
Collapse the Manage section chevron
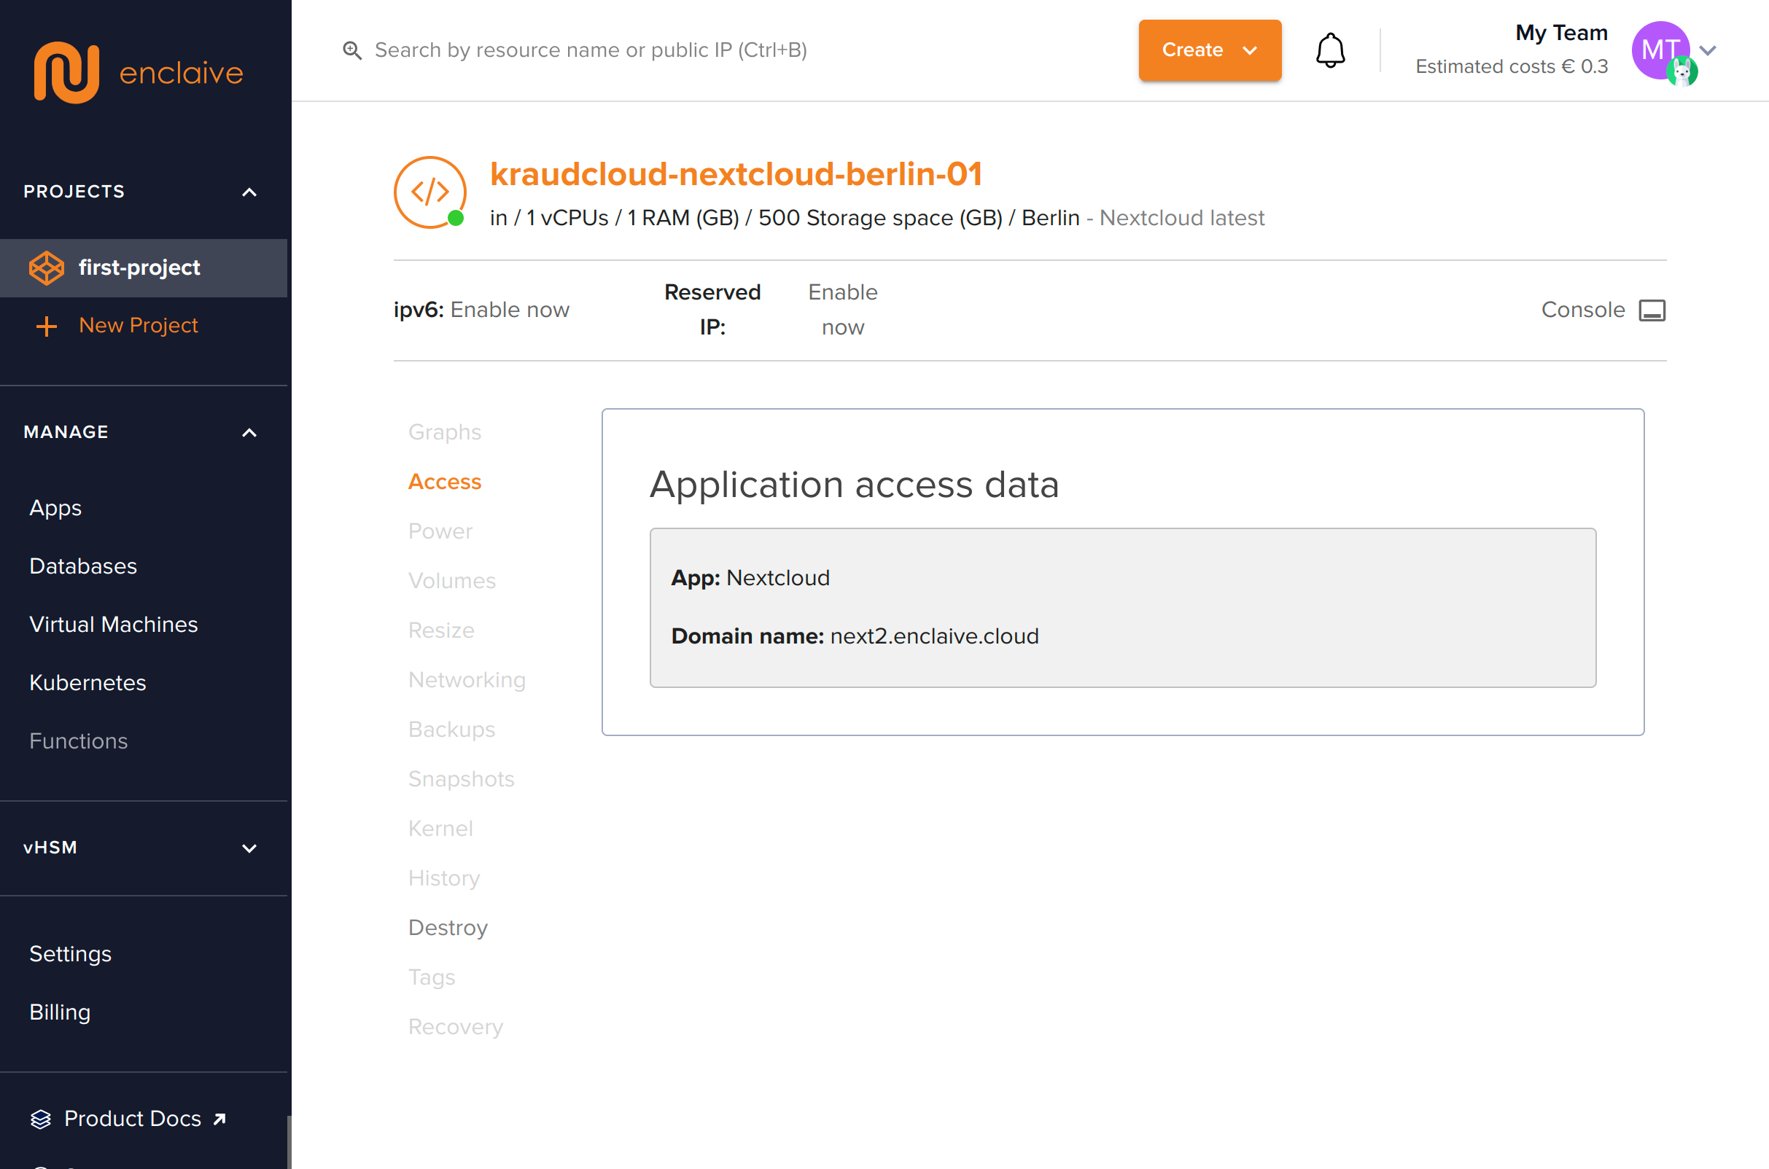tap(249, 432)
